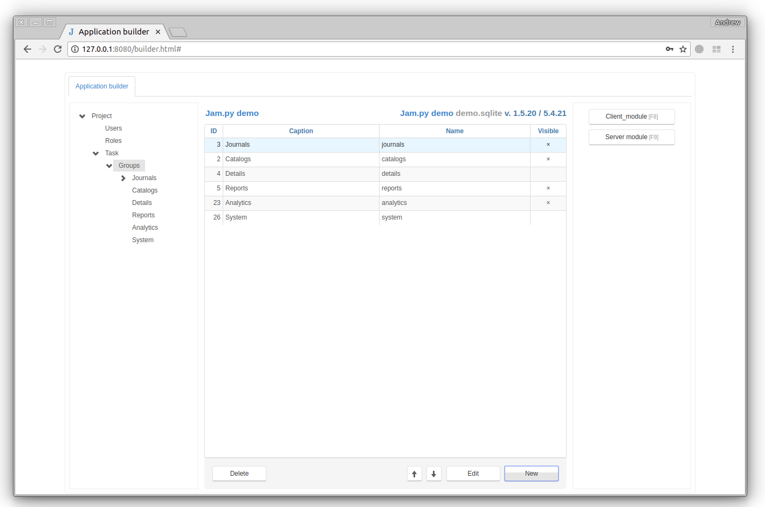Open Client_module editor button
The width and height of the screenshot is (765, 507).
click(632, 117)
